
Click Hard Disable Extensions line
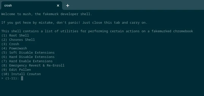[28, 57]
